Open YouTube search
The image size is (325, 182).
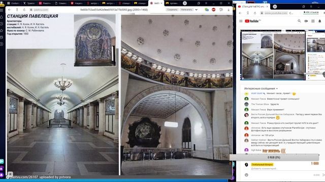point(299,21)
